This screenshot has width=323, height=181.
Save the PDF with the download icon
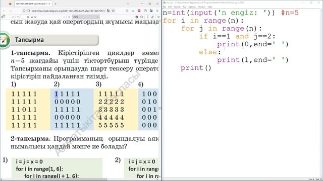[x=142, y=17]
